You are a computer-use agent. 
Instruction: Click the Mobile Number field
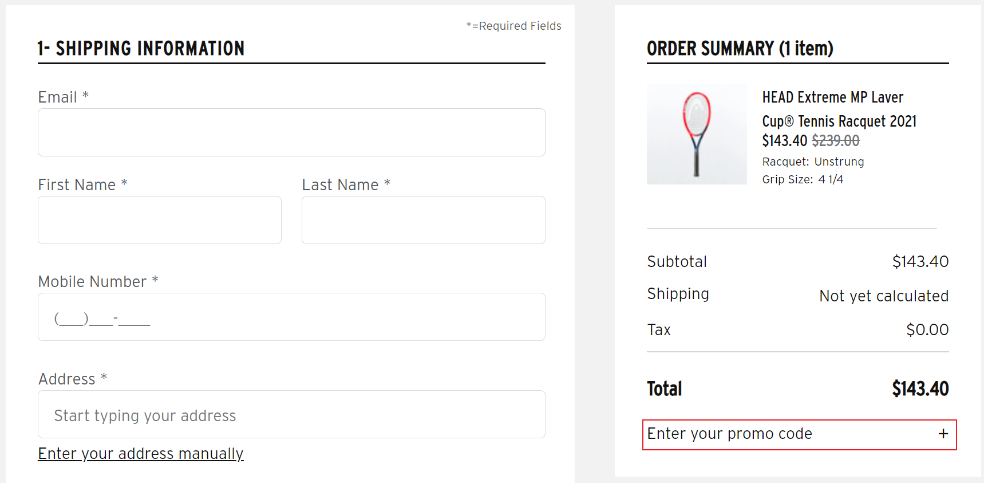pos(291,317)
